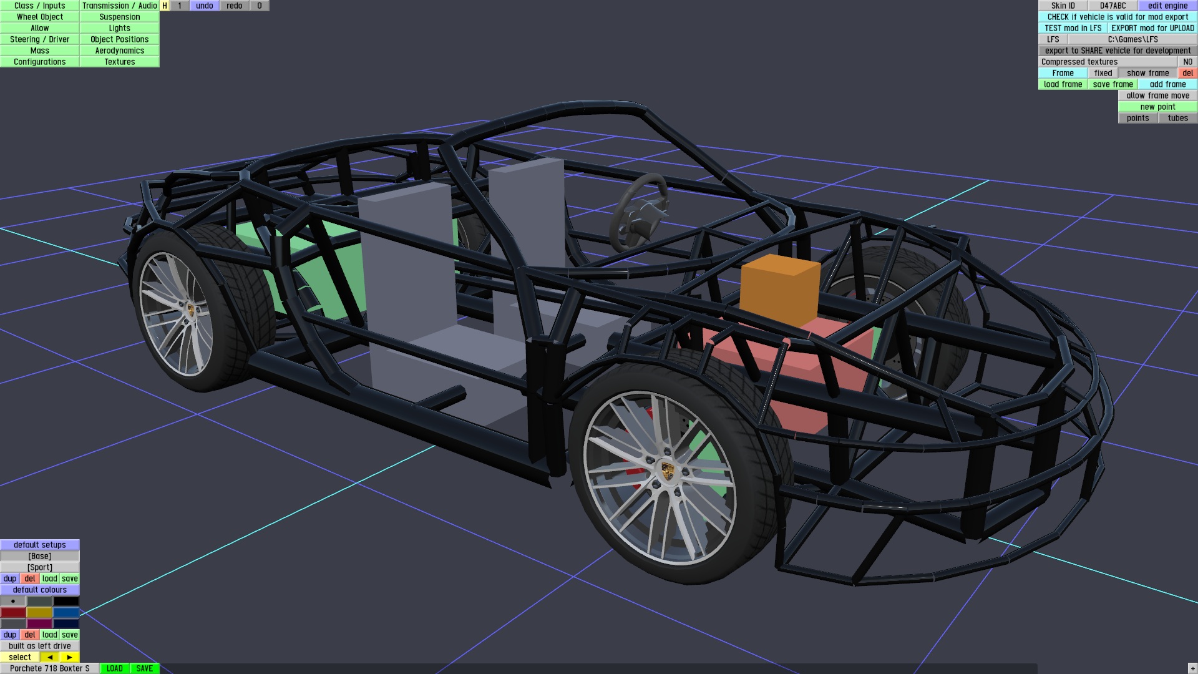The width and height of the screenshot is (1198, 674).
Task: Click the left arrow next to select
Action: [x=50, y=657]
